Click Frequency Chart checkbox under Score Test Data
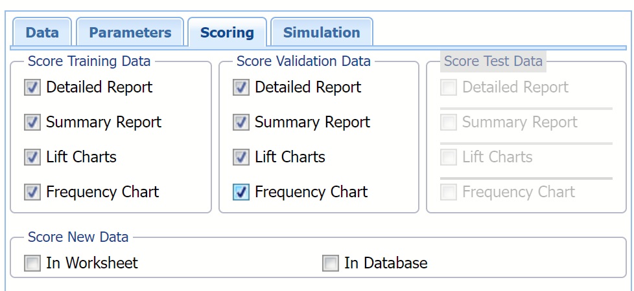 click(449, 192)
